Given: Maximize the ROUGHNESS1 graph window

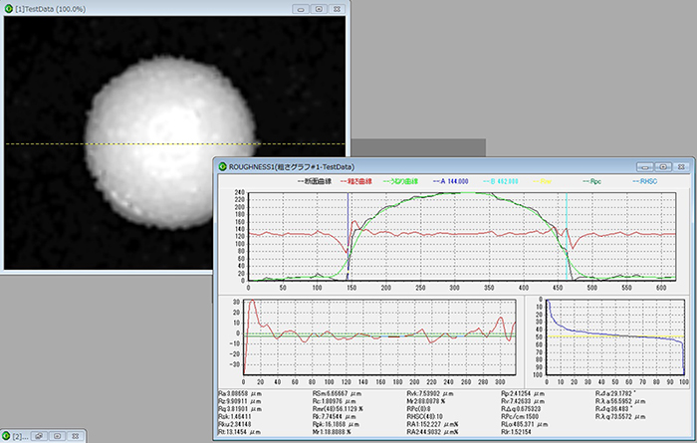Looking at the screenshot, I should pyautogui.click(x=661, y=167).
